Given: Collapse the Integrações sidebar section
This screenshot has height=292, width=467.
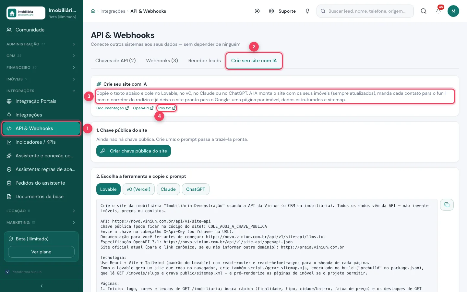Looking at the screenshot, I should pos(42,91).
